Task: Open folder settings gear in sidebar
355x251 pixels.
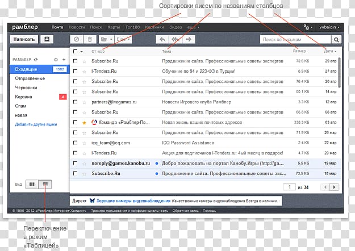Action: [x=56, y=60]
